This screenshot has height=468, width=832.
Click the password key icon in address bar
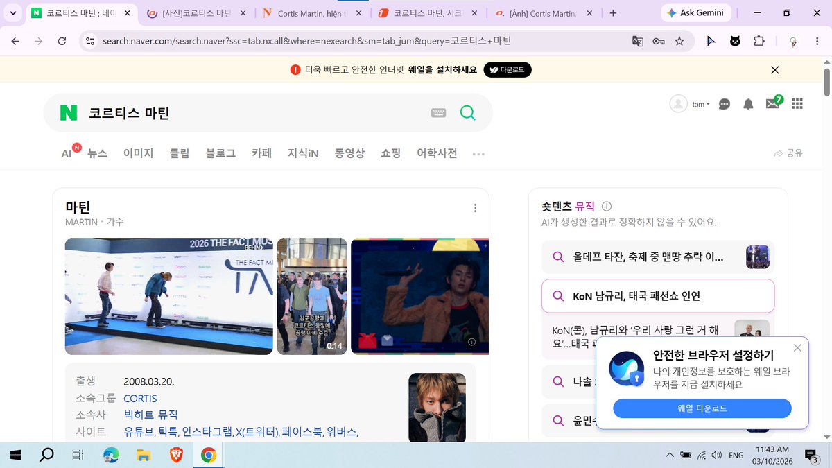point(659,41)
